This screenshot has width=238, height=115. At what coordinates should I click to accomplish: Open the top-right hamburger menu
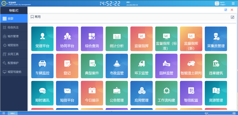(x=233, y=3)
